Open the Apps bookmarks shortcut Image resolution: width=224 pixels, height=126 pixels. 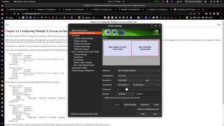pos(9,17)
